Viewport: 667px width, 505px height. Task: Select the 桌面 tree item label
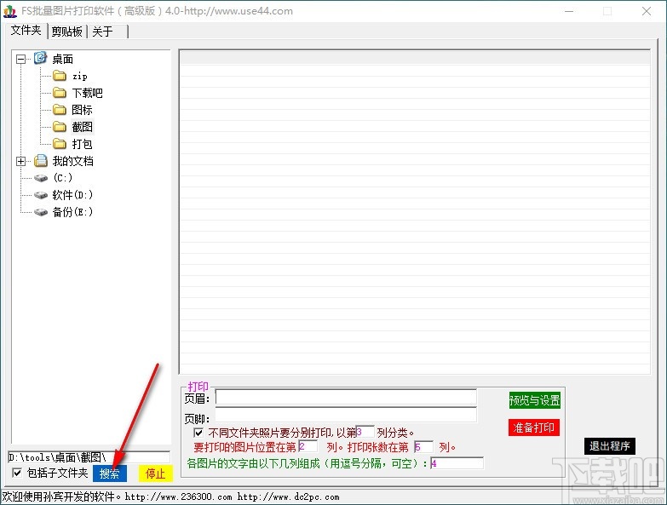62,59
